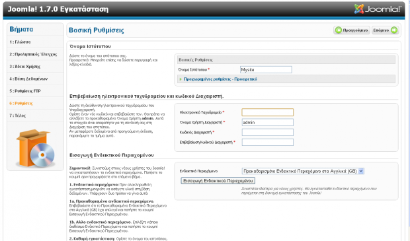The width and height of the screenshot is (410, 241).
Task: Click the Βήματα sidebar heading
Action: click(x=21, y=29)
